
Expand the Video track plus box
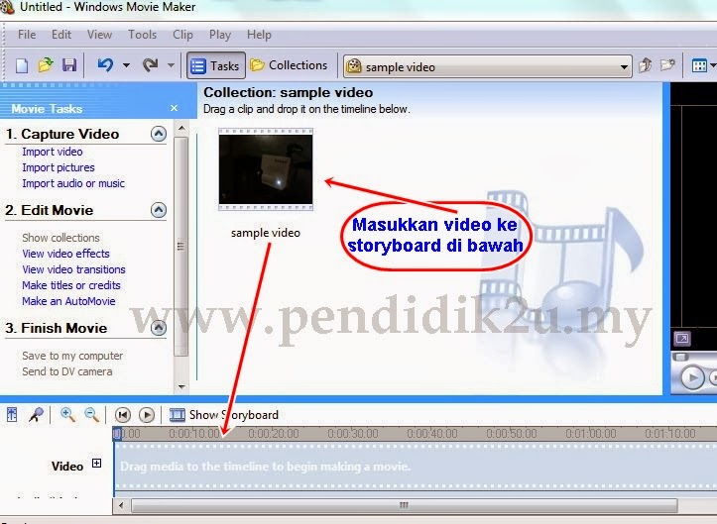pyautogui.click(x=96, y=464)
